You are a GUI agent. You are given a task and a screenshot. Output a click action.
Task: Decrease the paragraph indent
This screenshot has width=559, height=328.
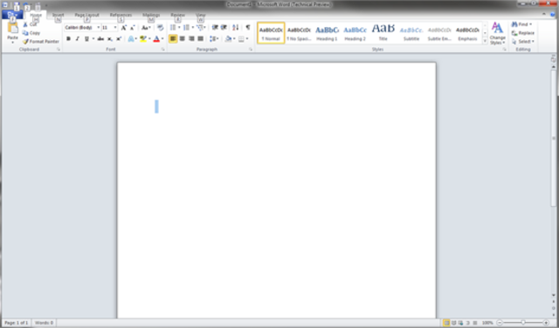point(215,27)
